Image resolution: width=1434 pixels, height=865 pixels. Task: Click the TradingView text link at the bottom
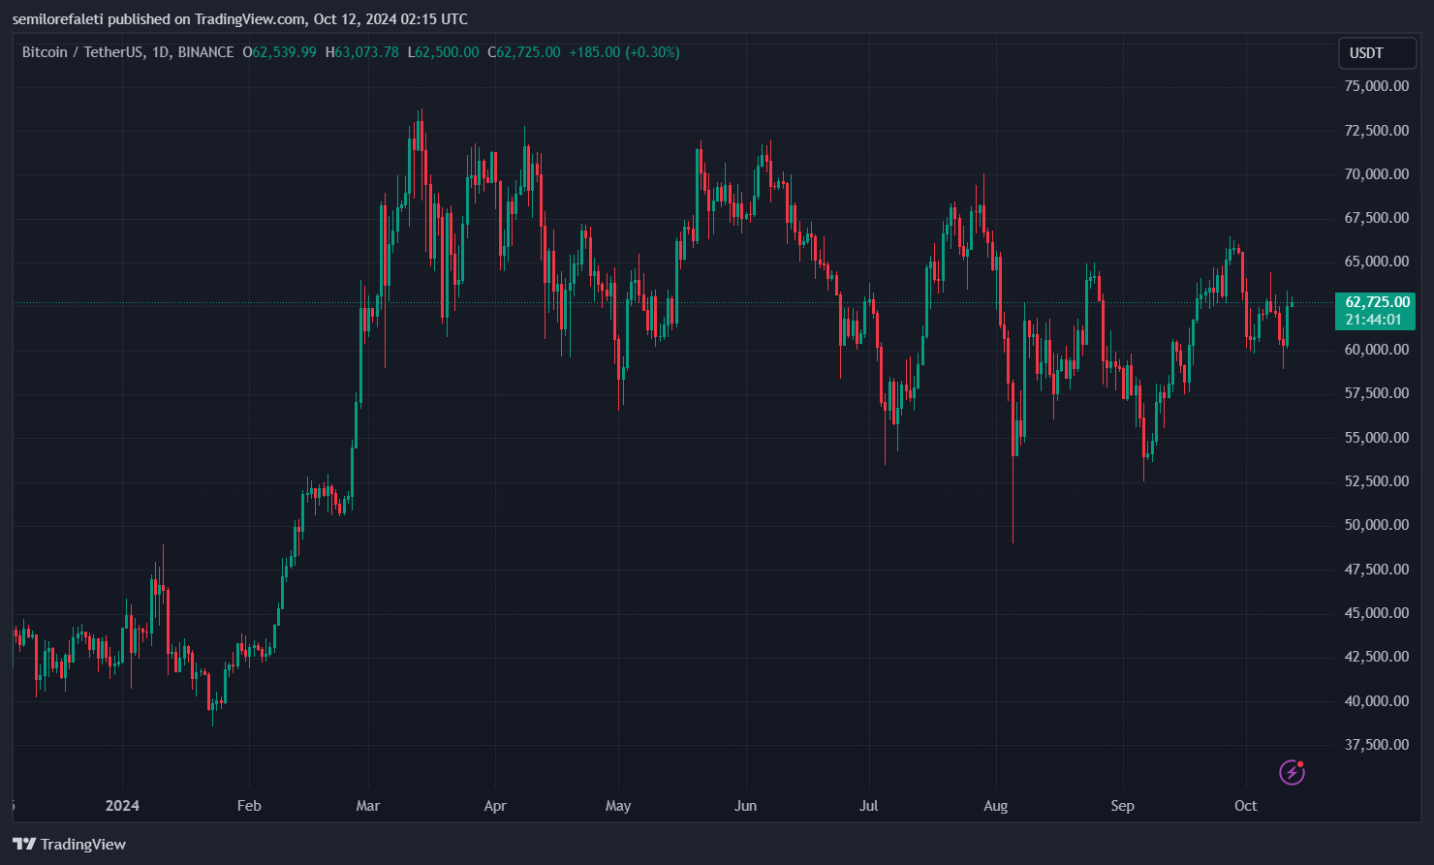86,844
